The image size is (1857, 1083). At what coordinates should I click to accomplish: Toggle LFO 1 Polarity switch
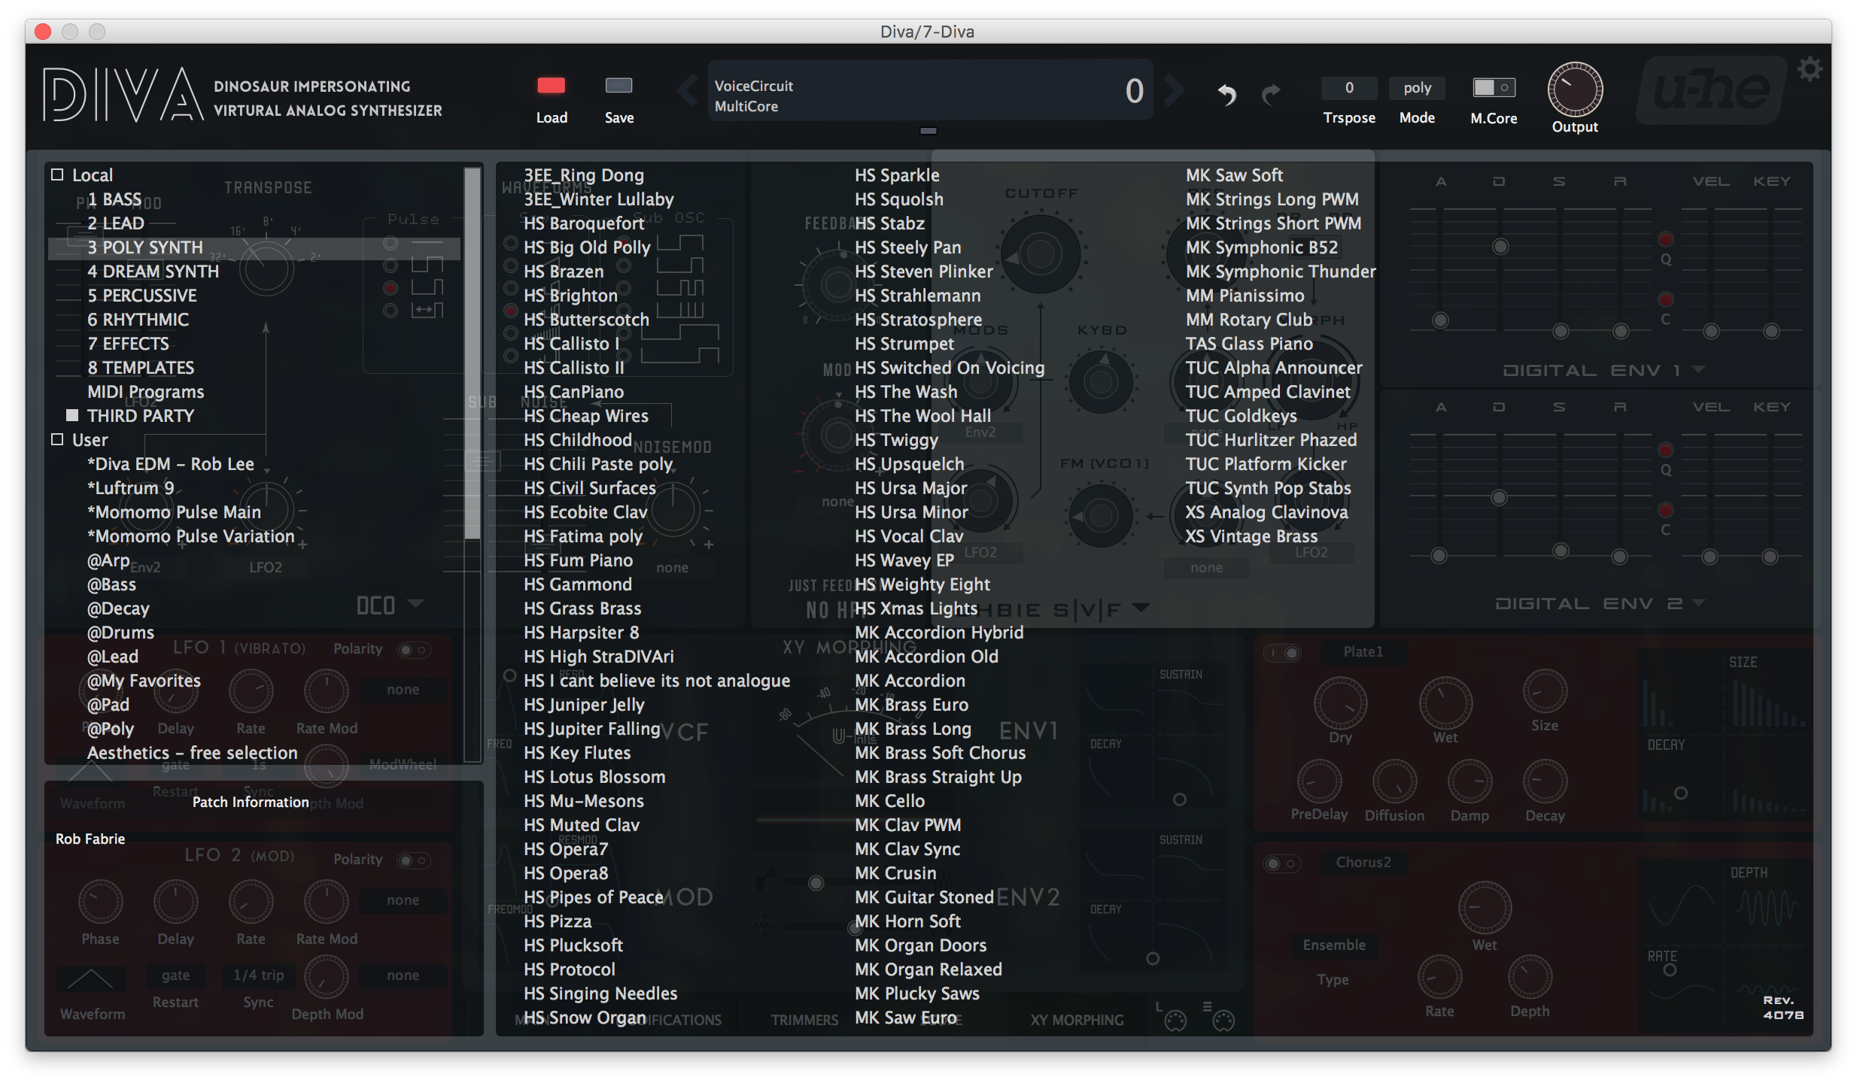pyautogui.click(x=413, y=649)
